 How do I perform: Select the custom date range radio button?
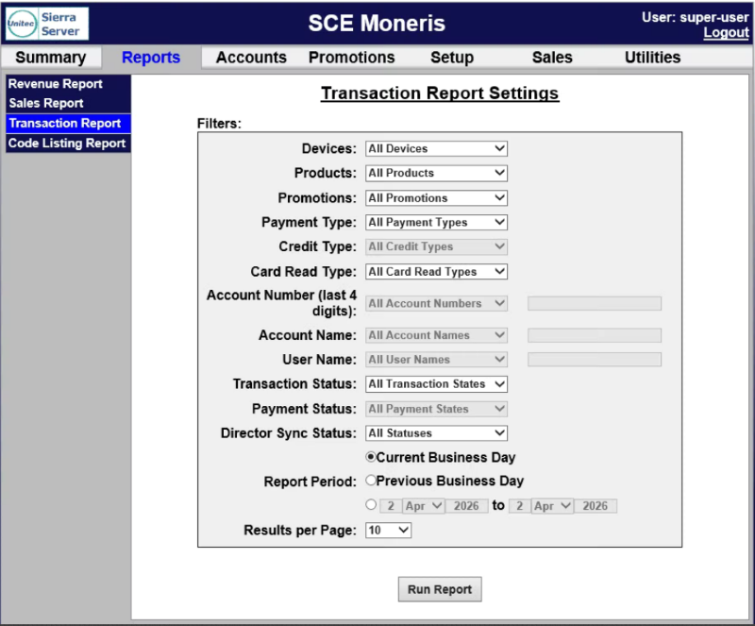click(371, 504)
